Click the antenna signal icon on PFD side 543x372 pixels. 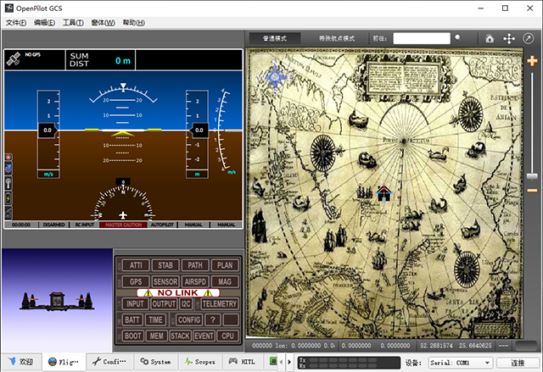coord(8,183)
